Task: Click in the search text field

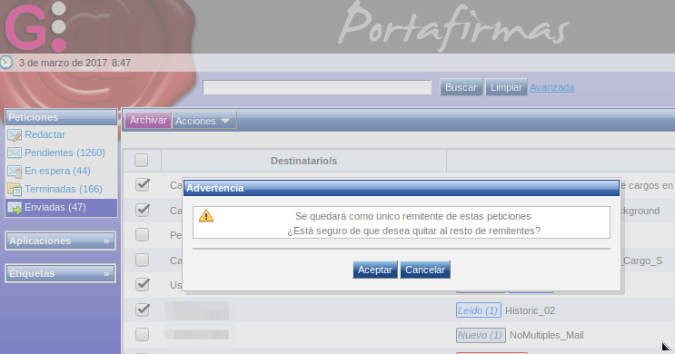Action: [317, 87]
